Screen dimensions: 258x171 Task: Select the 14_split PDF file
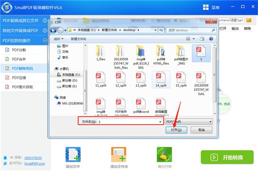[161, 80]
